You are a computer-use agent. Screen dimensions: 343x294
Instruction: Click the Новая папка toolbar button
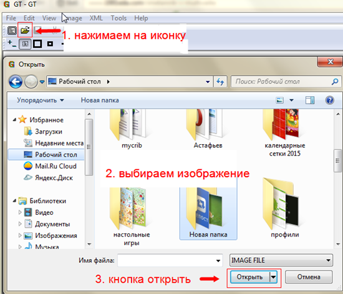100,100
